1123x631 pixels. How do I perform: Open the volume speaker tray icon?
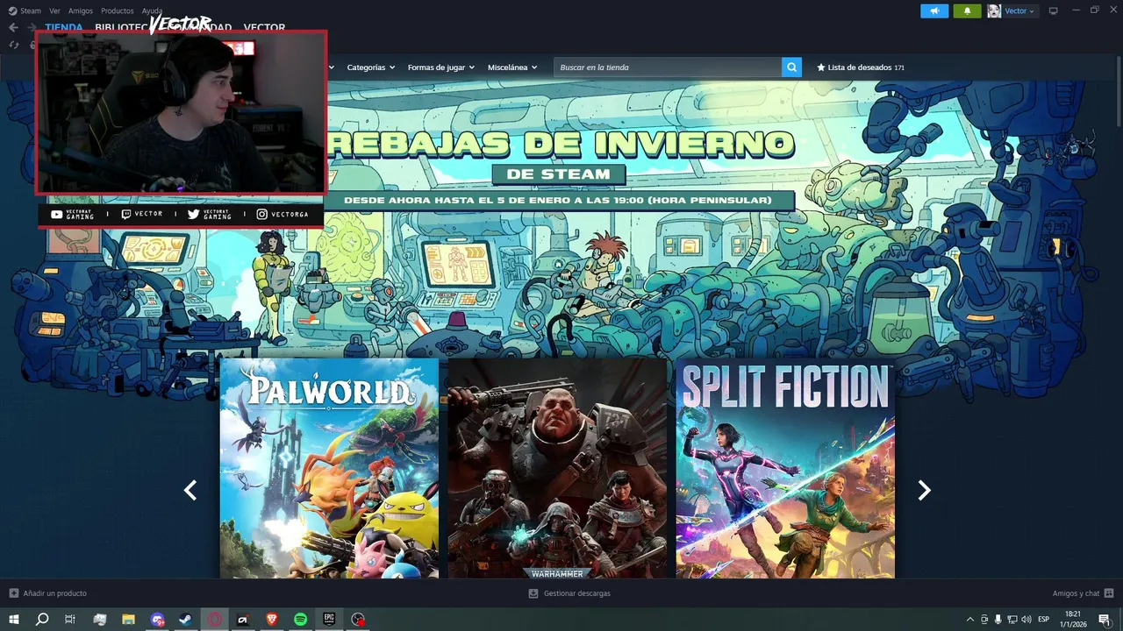(1026, 620)
